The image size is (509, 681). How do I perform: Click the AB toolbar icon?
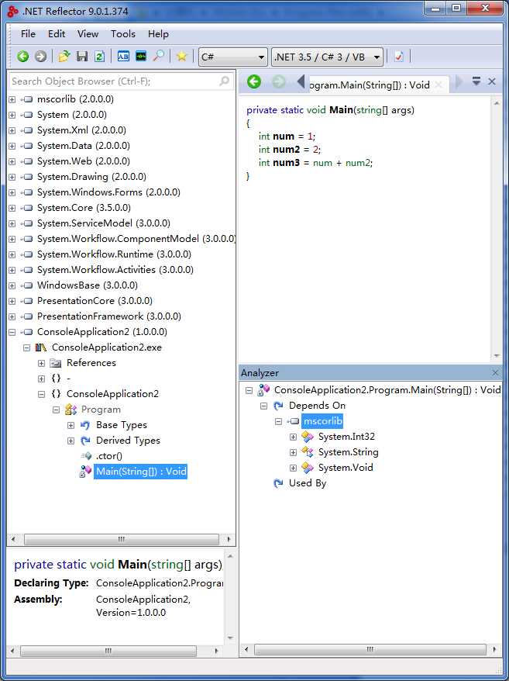pos(123,57)
